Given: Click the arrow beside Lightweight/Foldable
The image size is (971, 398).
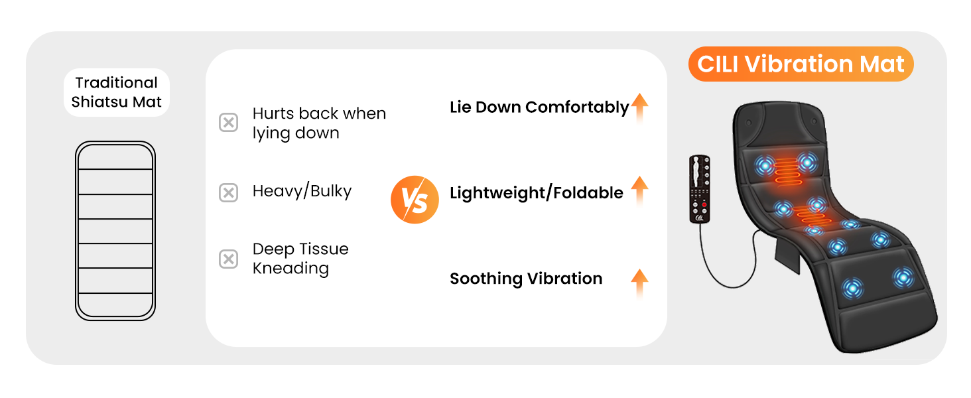Looking at the screenshot, I should [639, 192].
